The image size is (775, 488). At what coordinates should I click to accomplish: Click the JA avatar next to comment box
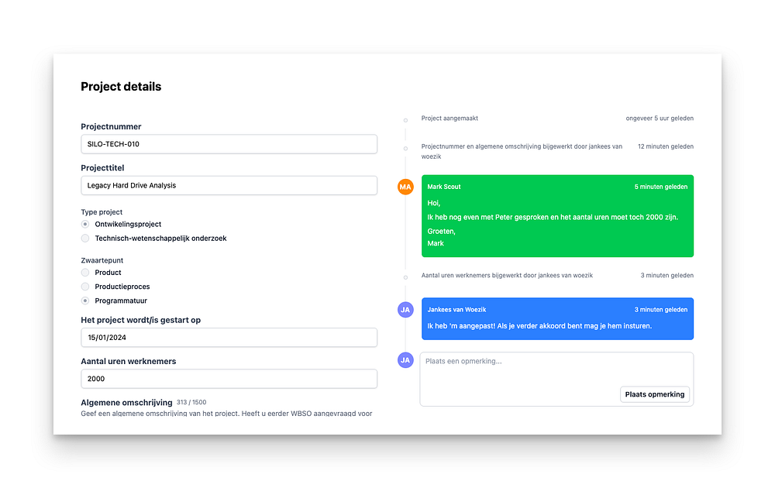[405, 360]
